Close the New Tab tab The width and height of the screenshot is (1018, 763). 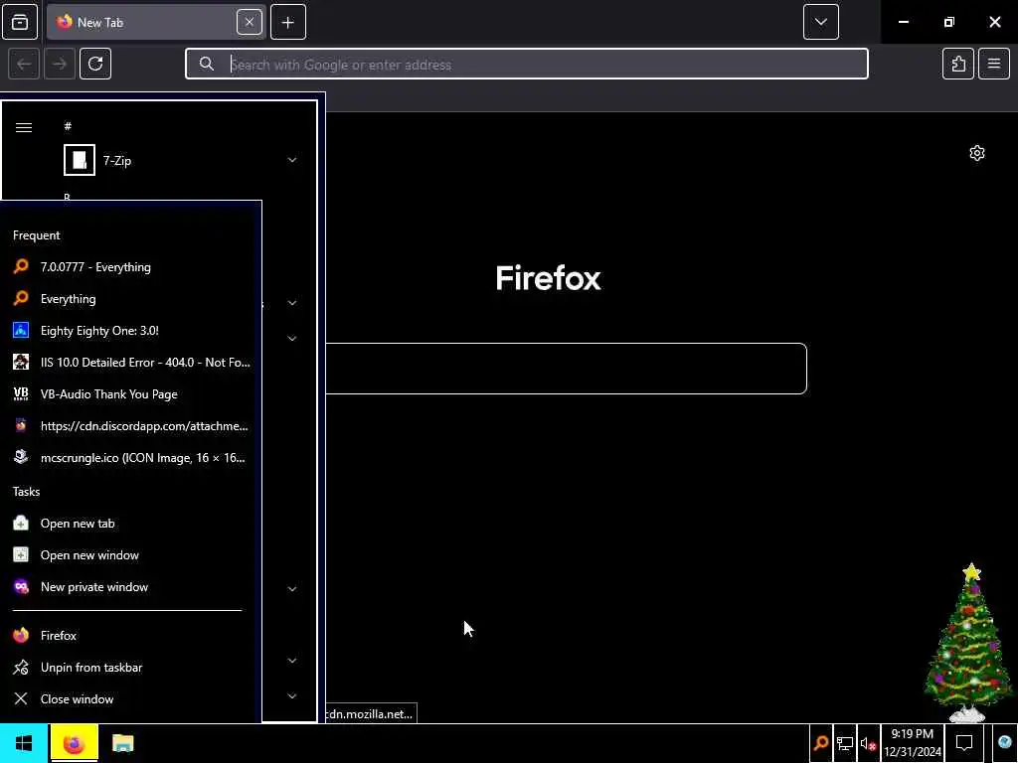click(250, 22)
